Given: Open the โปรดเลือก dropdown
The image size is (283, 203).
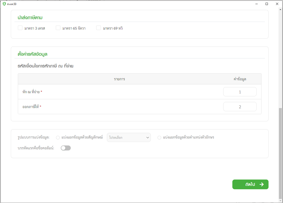Looking at the screenshot, I should pos(129,138).
